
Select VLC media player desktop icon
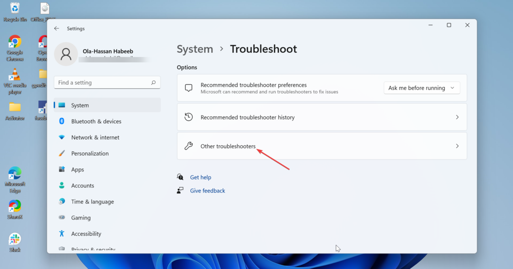(15, 81)
